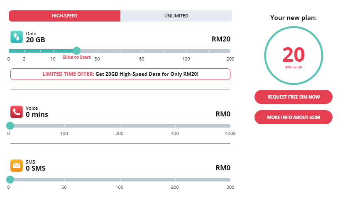Click the Data arrows icon
This screenshot has height=198, width=345.
coord(17,37)
